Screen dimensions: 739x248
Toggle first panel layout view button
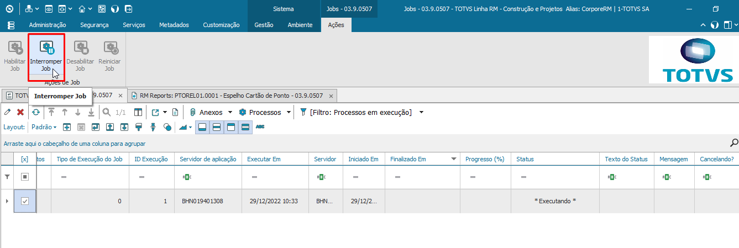(202, 127)
